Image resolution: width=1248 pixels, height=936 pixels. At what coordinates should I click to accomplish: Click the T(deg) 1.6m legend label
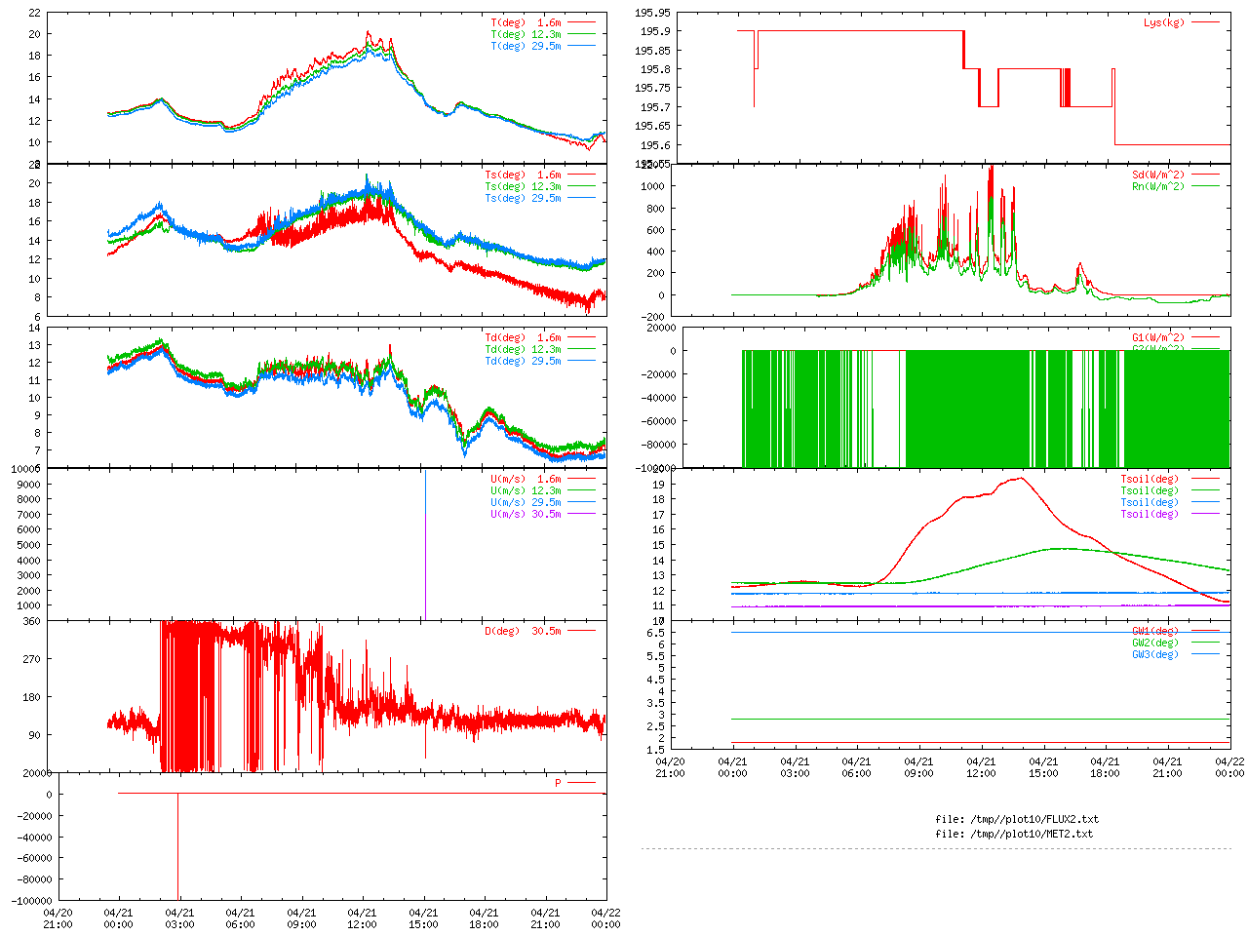pos(526,22)
